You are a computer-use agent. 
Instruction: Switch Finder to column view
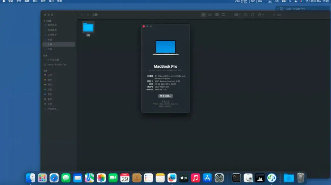click(217, 15)
